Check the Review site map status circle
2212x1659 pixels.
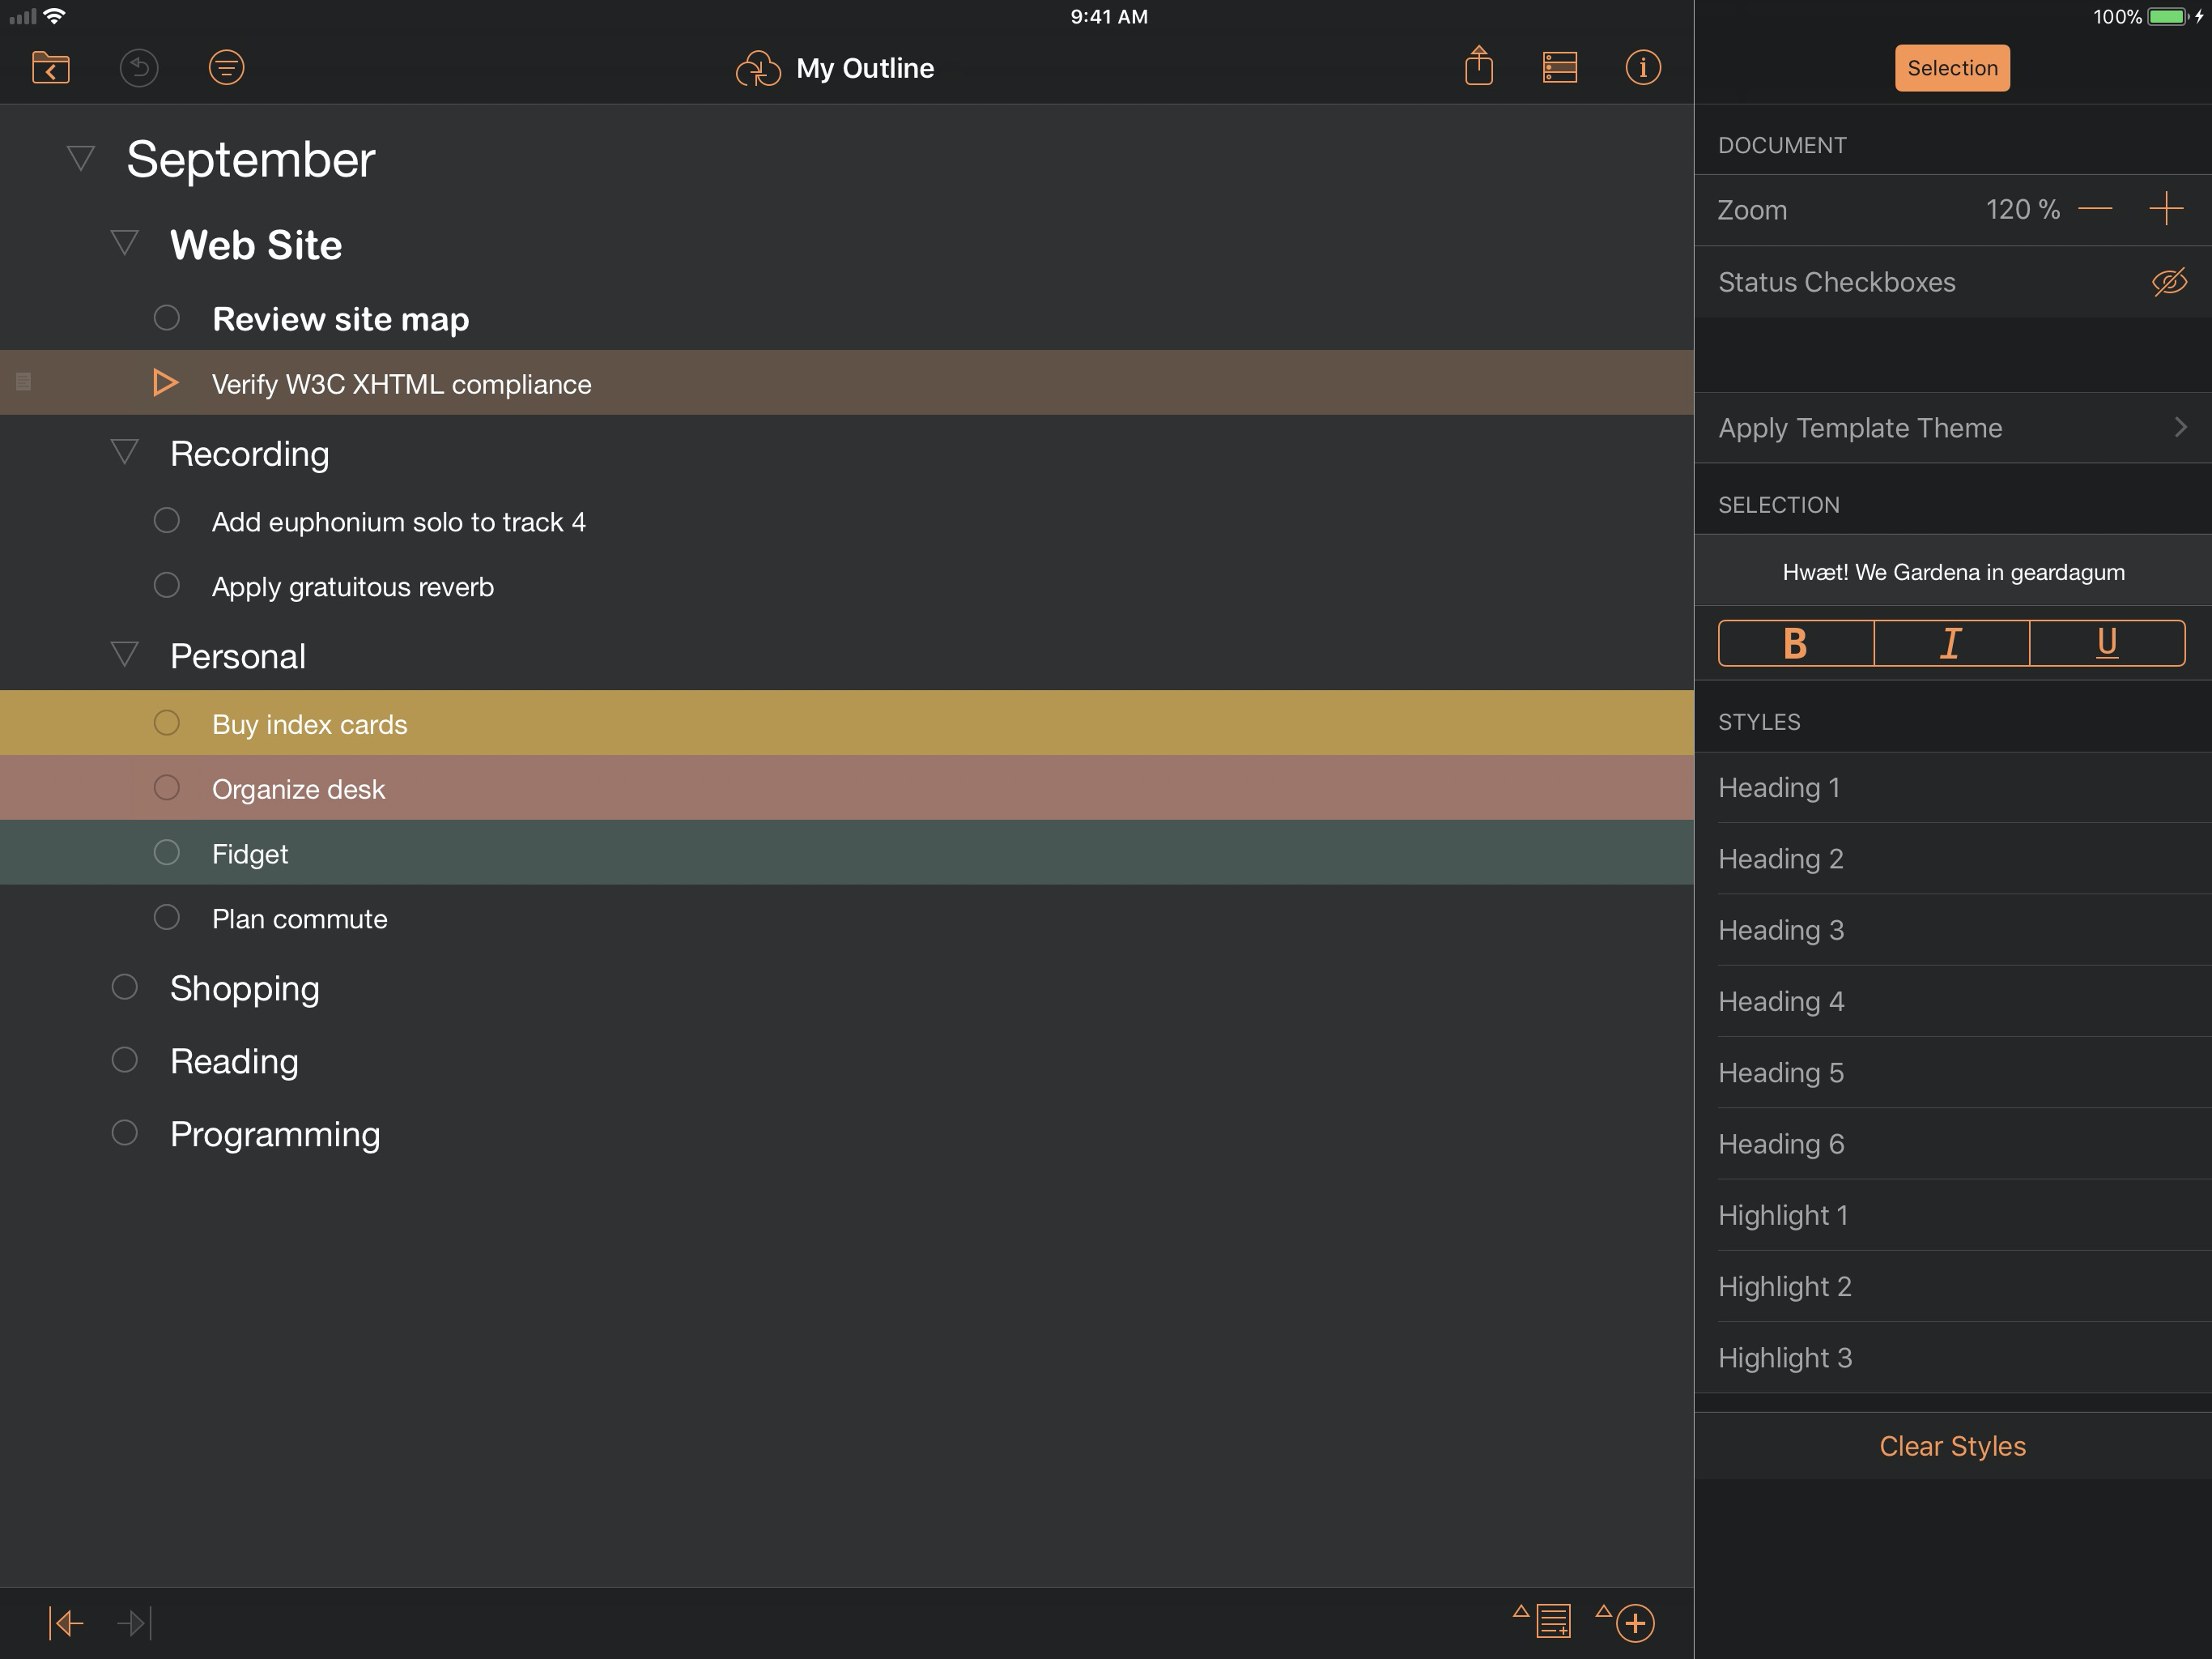tap(167, 318)
